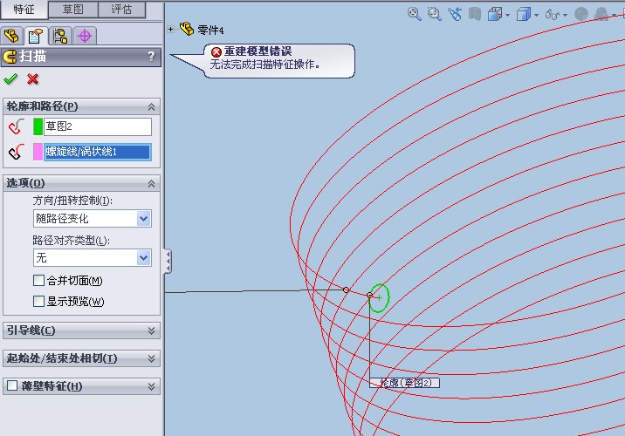Screen dimensions: 625x436
Task: Click the Zoom to Fit icon
Action: click(x=414, y=14)
